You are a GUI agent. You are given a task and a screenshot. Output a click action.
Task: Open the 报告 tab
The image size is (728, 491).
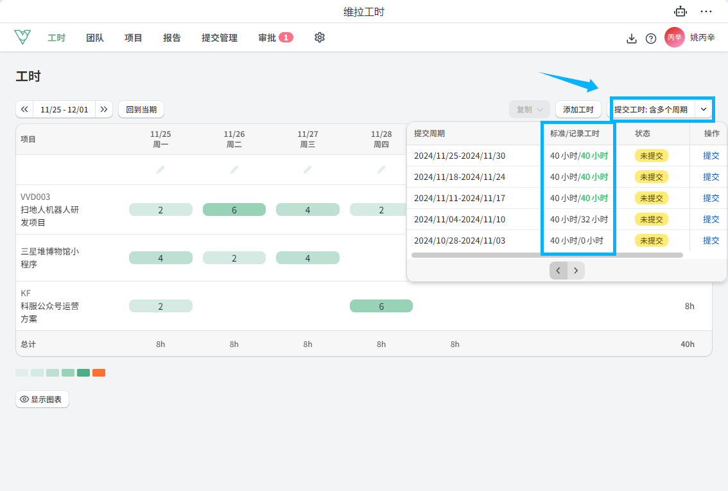coord(172,38)
